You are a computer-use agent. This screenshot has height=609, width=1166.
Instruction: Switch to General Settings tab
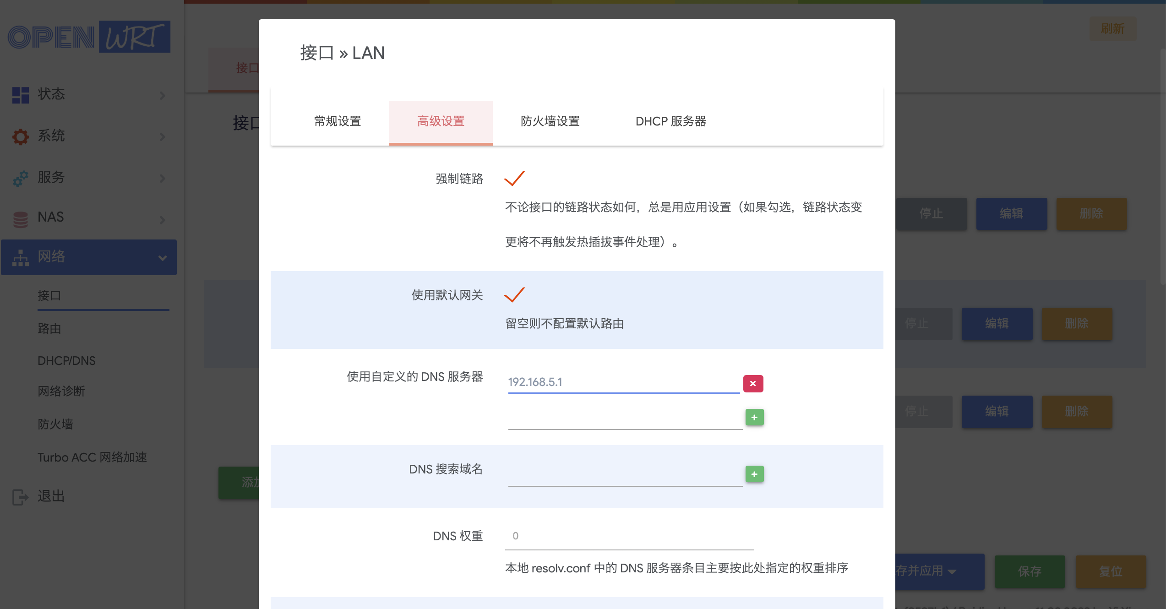pos(338,121)
